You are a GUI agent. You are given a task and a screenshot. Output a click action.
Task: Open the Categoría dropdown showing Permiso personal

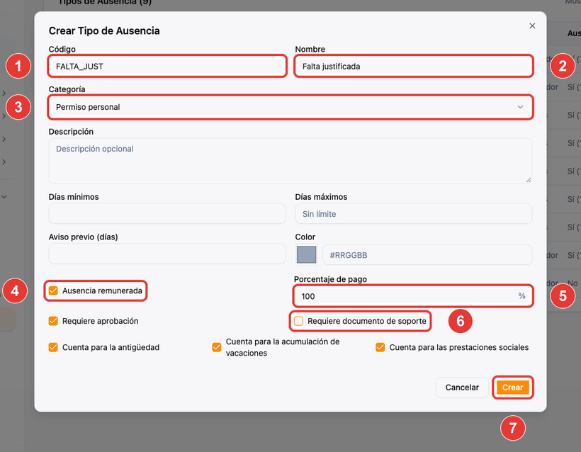(x=290, y=107)
